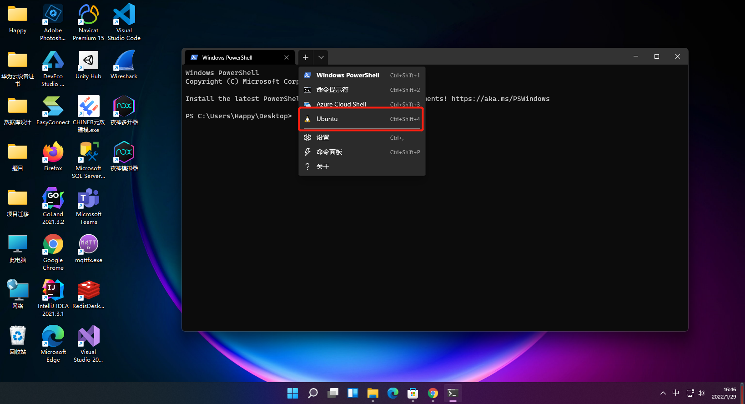The width and height of the screenshot is (745, 404).
Task: Show hidden system tray icons
Action: [663, 393]
